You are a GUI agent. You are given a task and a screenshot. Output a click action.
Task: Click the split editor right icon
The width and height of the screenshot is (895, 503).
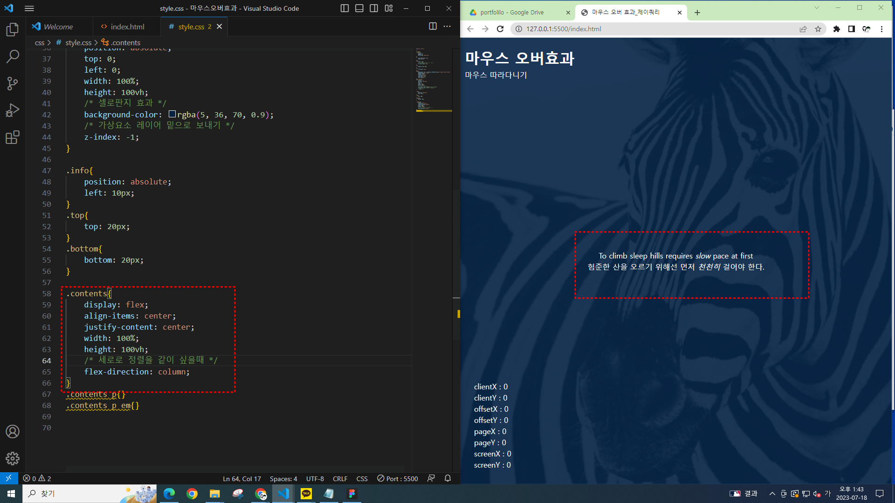click(x=433, y=27)
